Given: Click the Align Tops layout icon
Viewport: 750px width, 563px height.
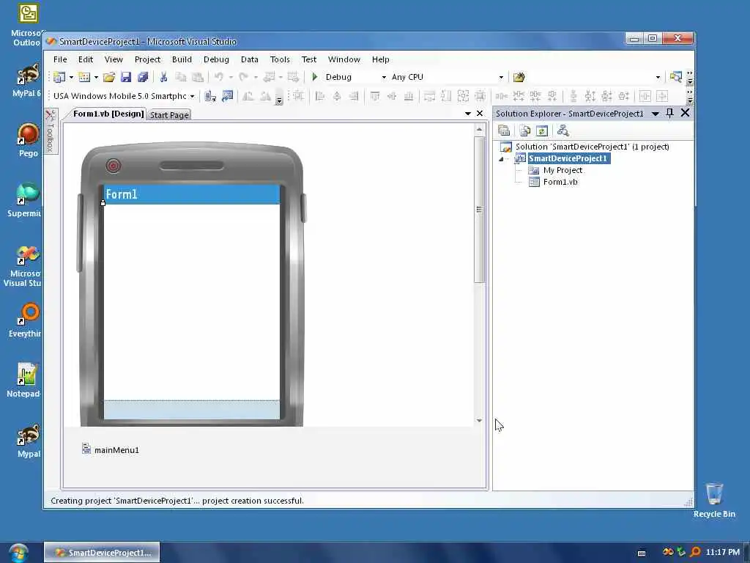Looking at the screenshot, I should (x=375, y=96).
